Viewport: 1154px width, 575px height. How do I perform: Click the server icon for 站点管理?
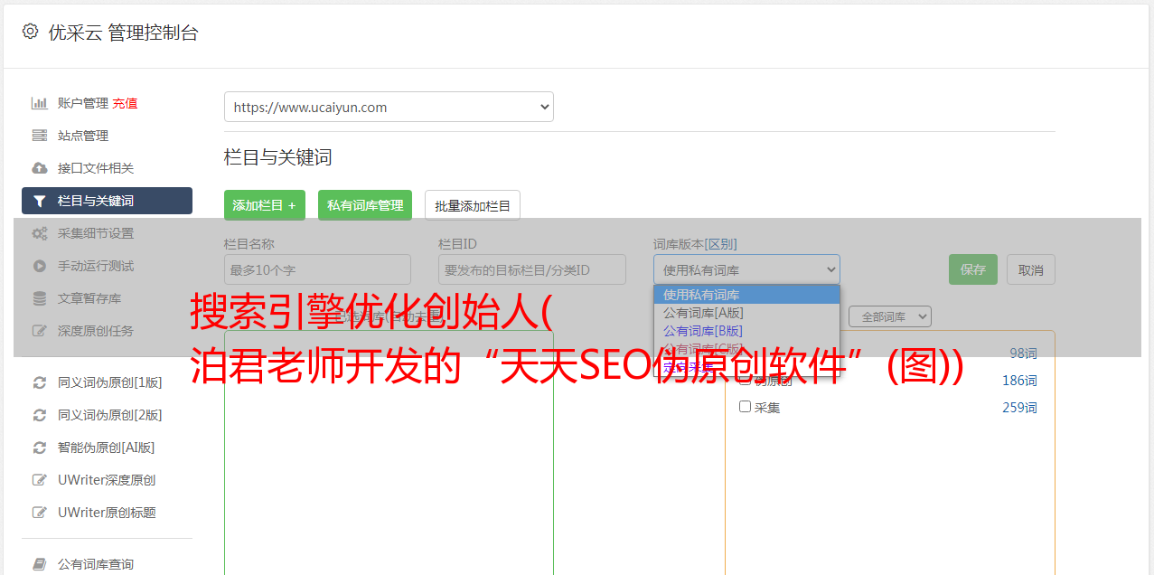(40, 136)
